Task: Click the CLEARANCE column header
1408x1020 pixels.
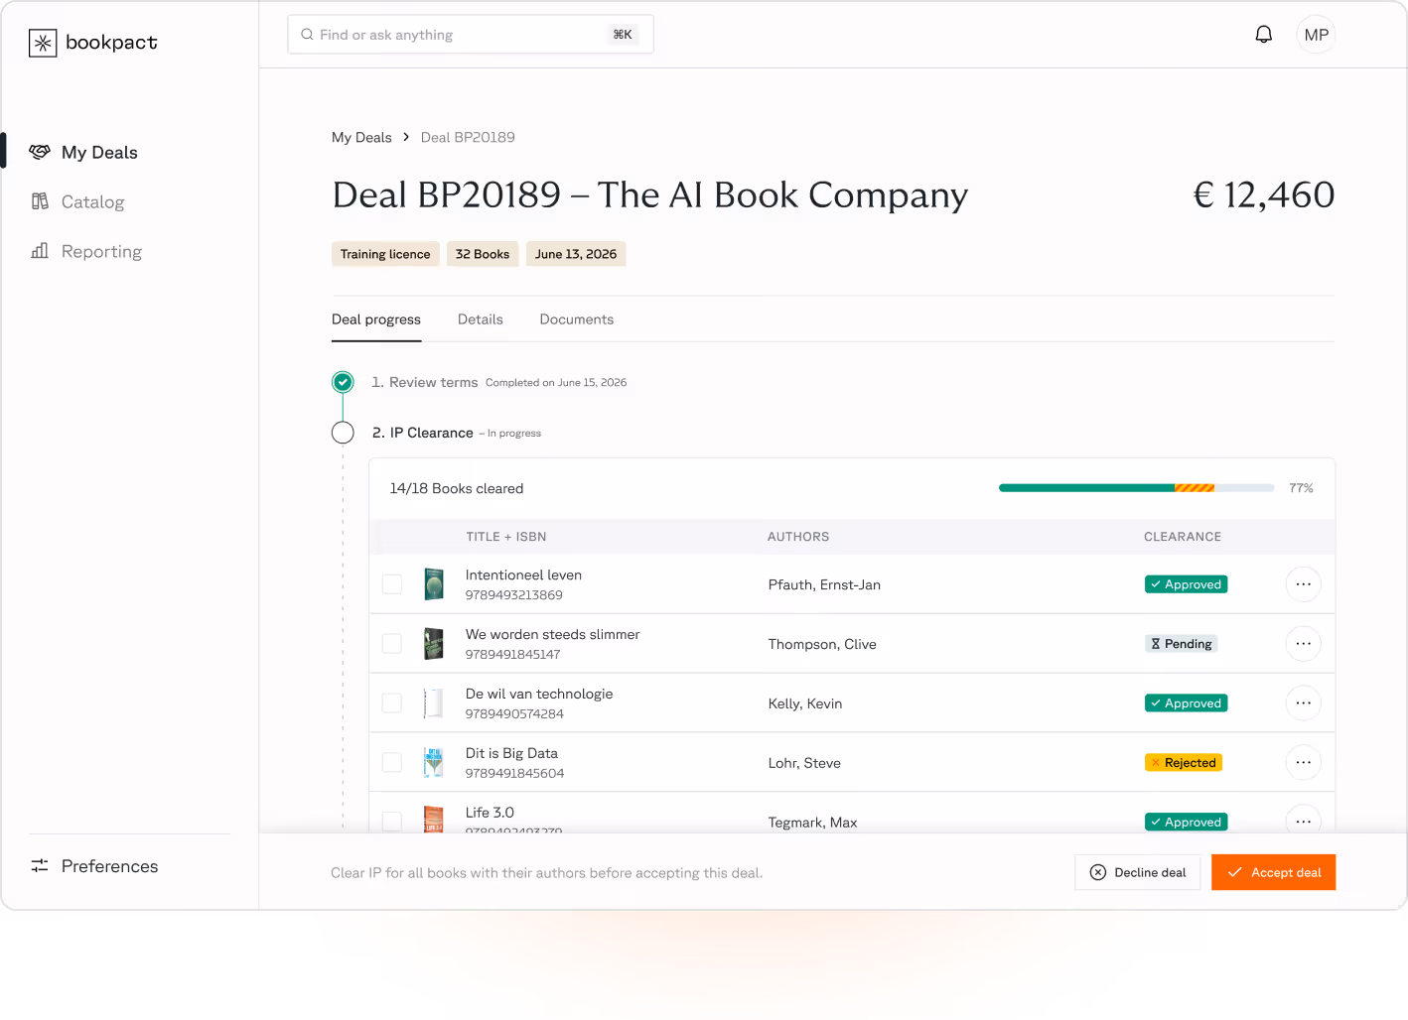Action: coord(1183,537)
